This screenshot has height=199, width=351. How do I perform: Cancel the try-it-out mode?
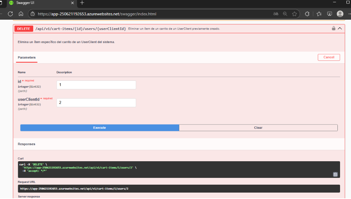point(329,57)
